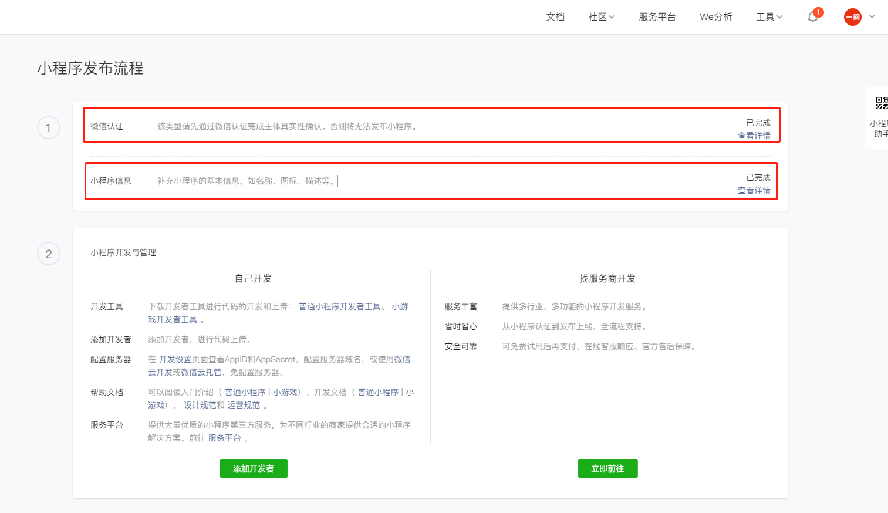Click the 小程序信息 row label
888x513 pixels.
tap(111, 181)
